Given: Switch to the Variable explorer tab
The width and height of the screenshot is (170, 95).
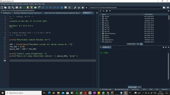Looking at the screenshot, I should (131, 44).
